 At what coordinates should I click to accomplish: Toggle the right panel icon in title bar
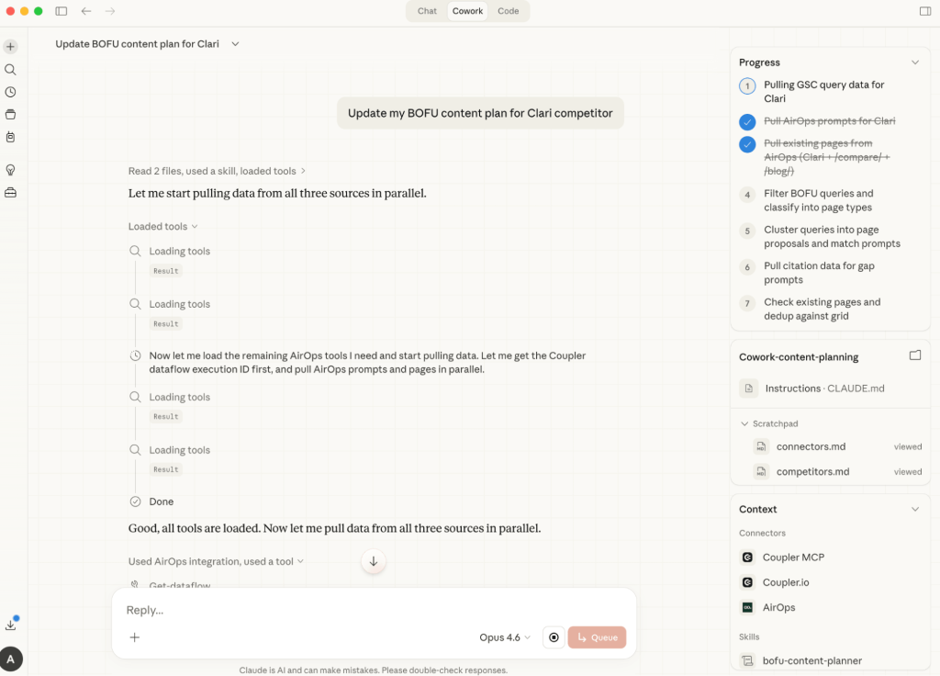pos(924,11)
